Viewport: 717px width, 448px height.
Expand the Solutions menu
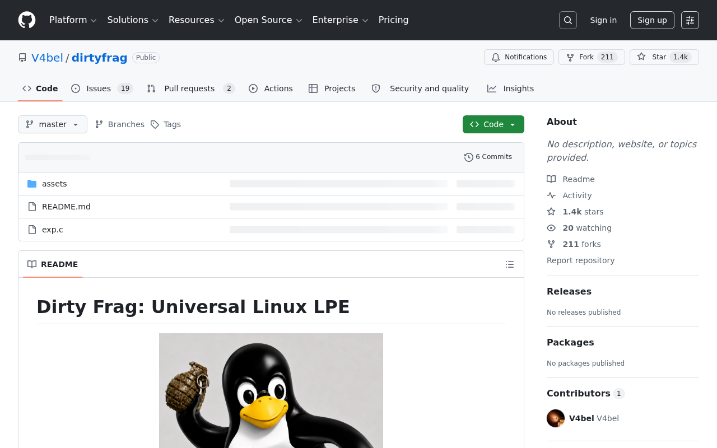coord(133,20)
